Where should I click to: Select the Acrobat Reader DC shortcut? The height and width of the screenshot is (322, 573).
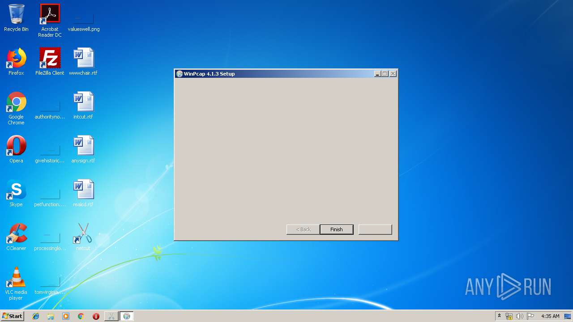pos(50,21)
